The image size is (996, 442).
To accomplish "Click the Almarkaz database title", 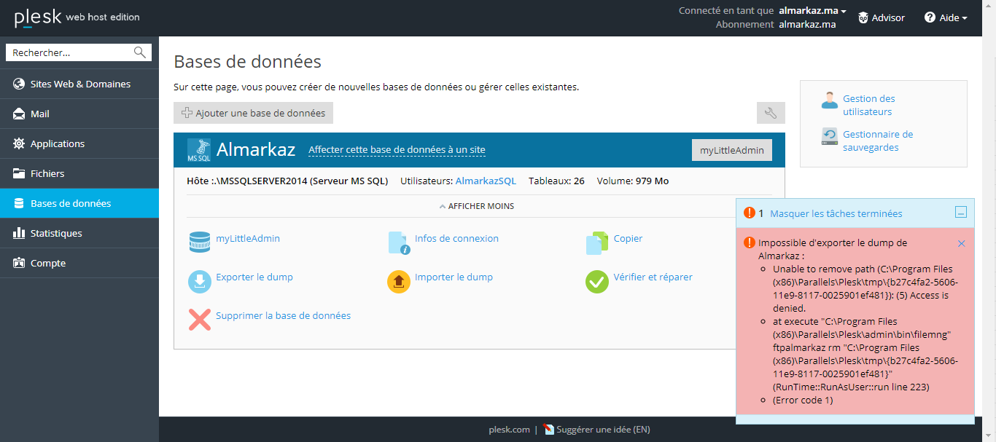I will [256, 150].
